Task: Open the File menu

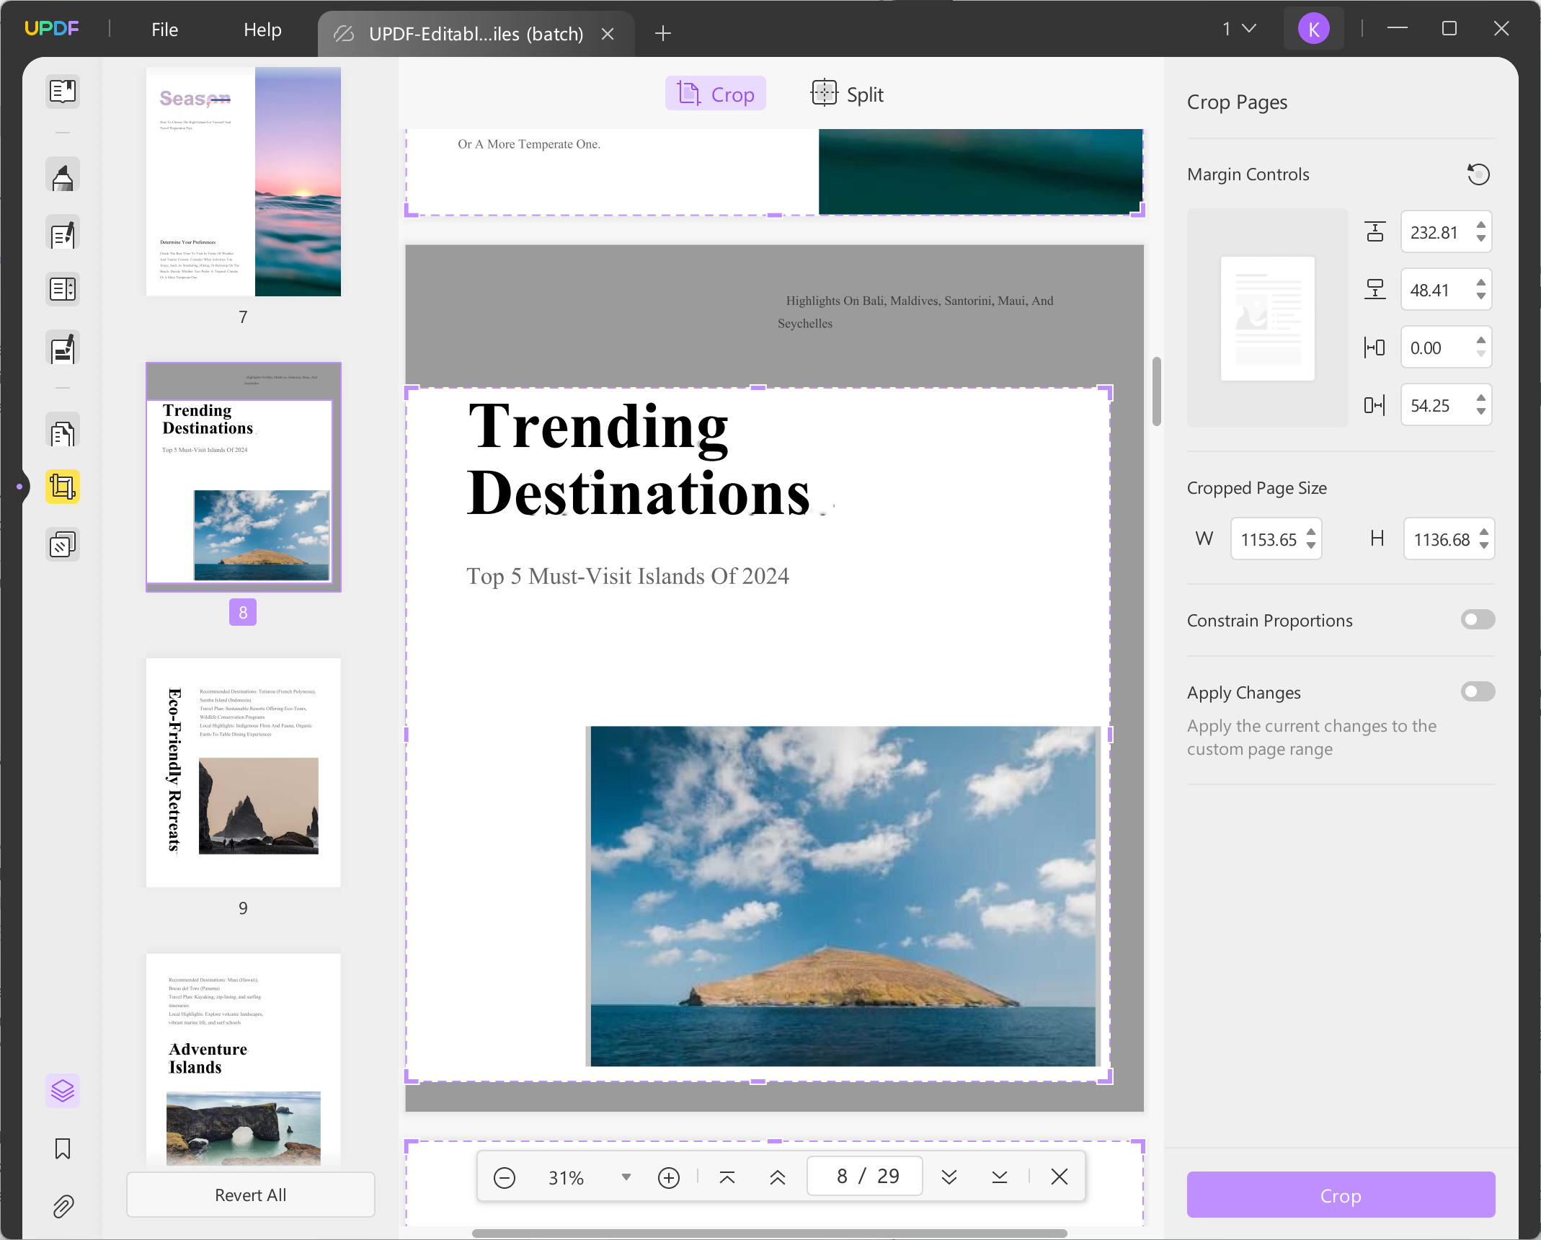Action: point(164,30)
